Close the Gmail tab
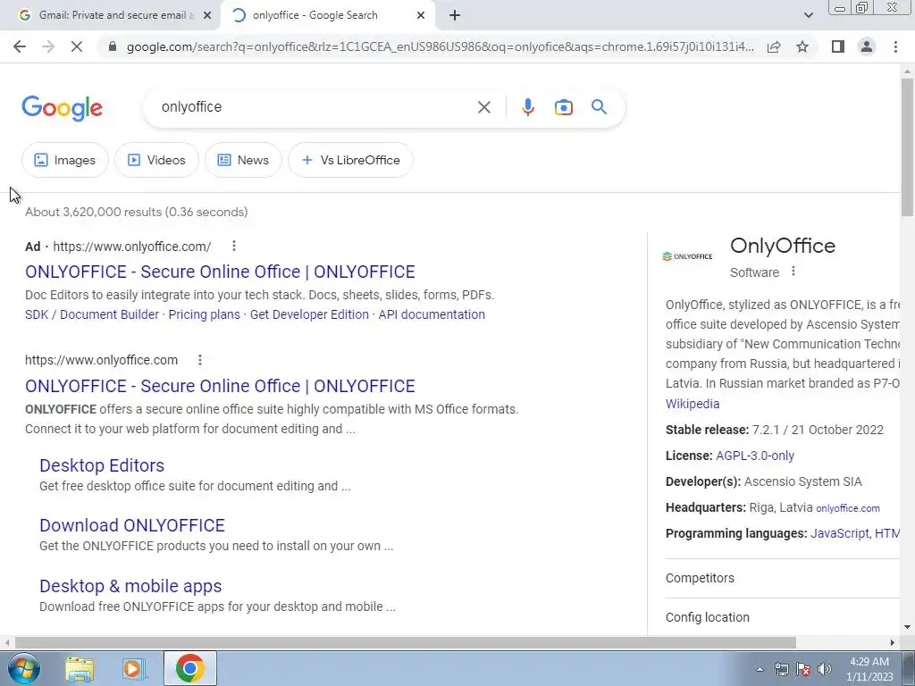Screen dimensions: 915x686 [207, 15]
